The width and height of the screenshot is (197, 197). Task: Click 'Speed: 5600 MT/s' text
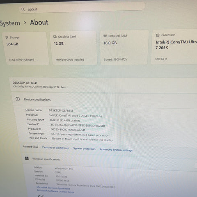[x=115, y=60]
